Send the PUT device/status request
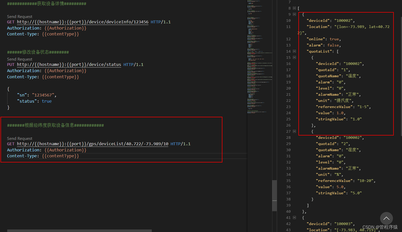This screenshot has width=402, height=232. coord(20,59)
